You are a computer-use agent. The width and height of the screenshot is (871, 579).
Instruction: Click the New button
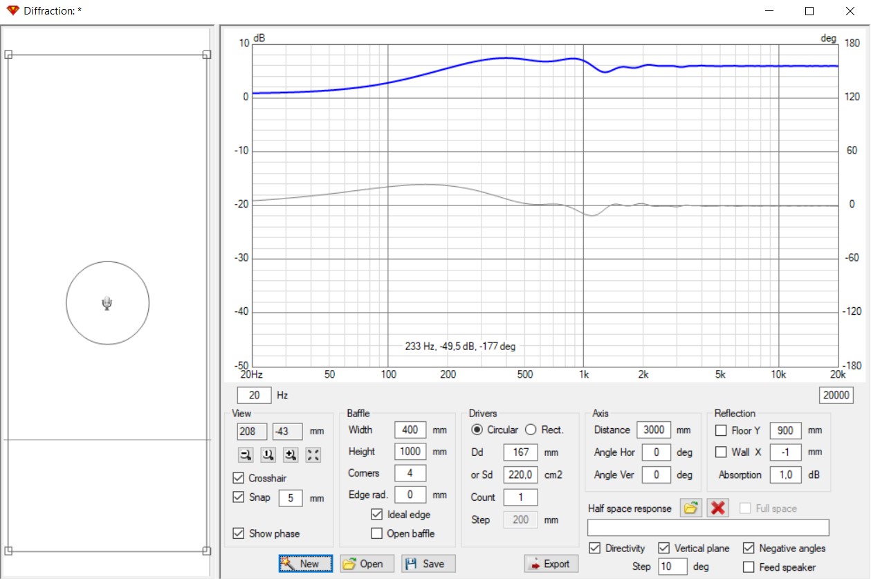tap(306, 564)
